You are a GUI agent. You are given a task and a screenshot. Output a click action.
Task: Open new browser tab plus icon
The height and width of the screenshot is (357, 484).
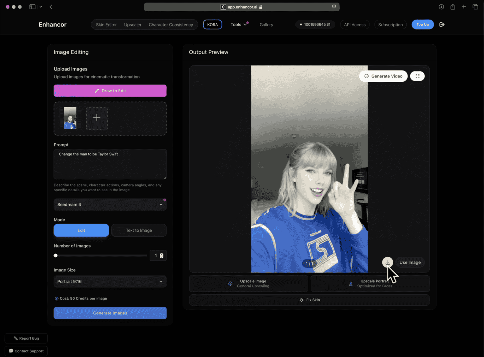click(464, 7)
